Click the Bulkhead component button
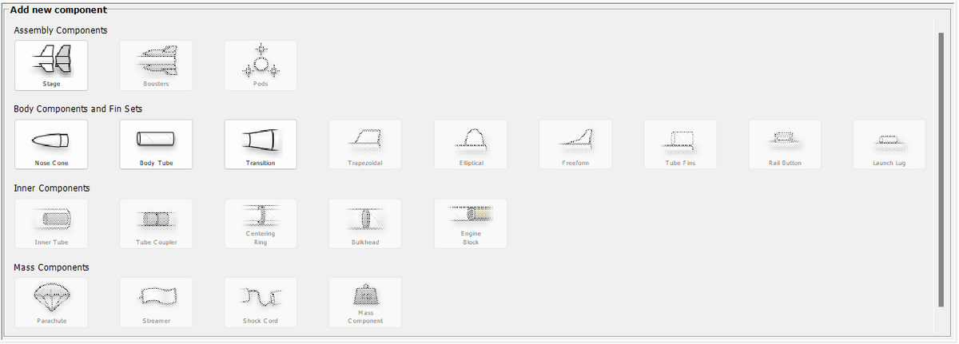This screenshot has height=344, width=959. click(x=365, y=223)
